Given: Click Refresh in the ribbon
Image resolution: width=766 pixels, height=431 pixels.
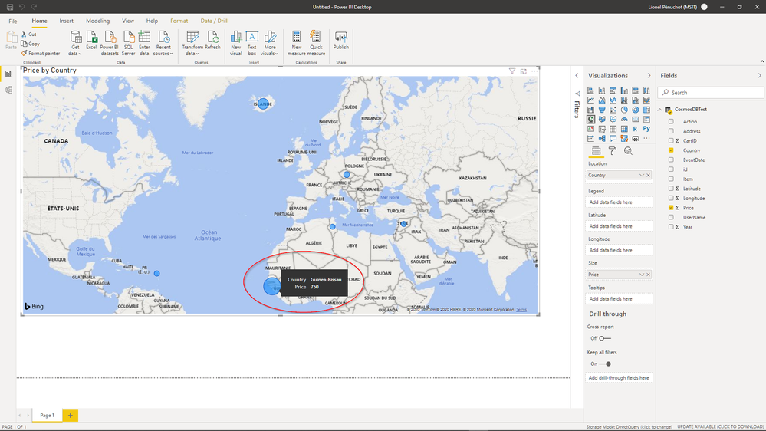Looking at the screenshot, I should coord(212,41).
